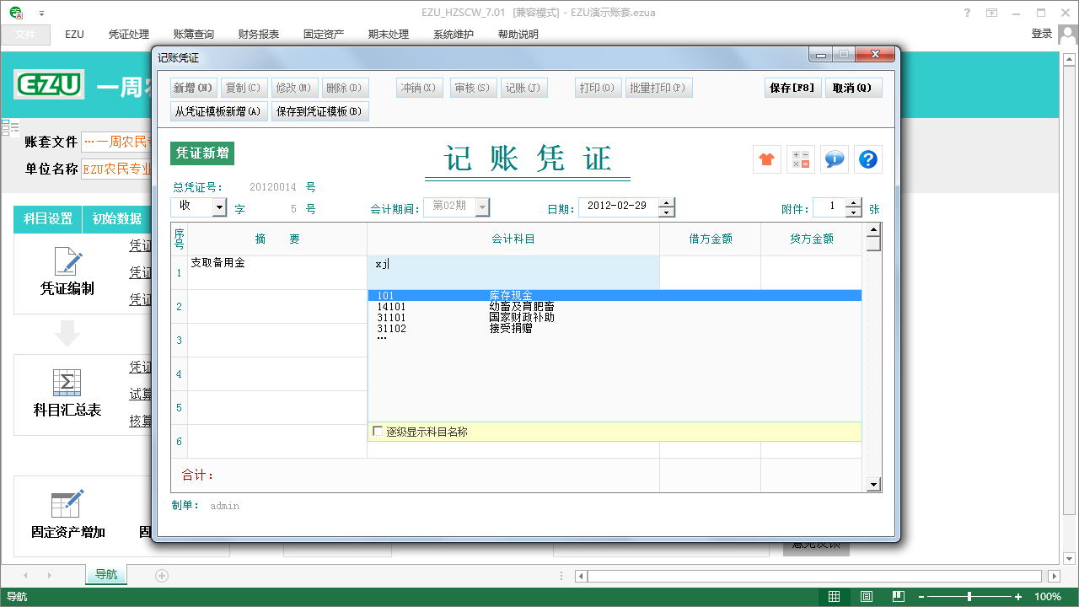Image resolution: width=1079 pixels, height=607 pixels.
Task: Open the calculator icon in voucher dialog
Action: (x=801, y=158)
